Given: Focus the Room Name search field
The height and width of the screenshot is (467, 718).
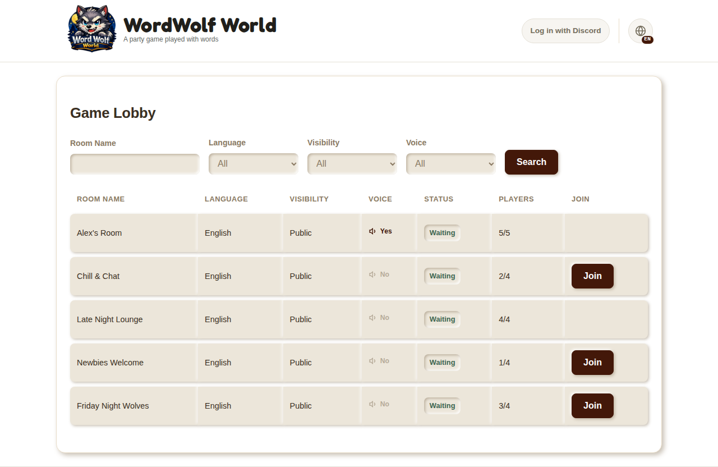Looking at the screenshot, I should coord(135,164).
